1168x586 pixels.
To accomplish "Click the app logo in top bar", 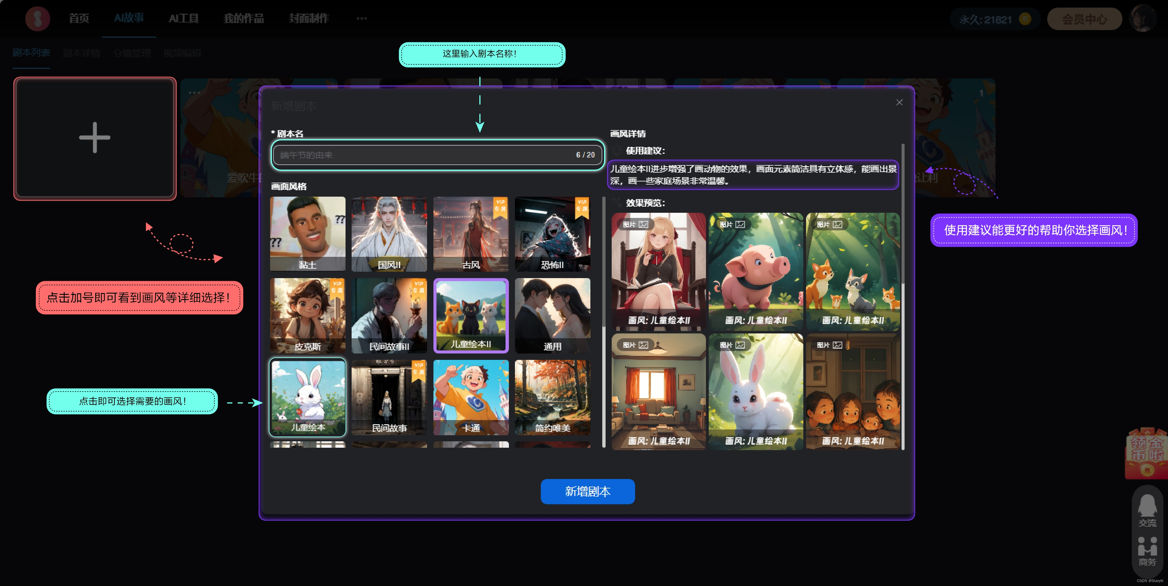I will click(38, 19).
